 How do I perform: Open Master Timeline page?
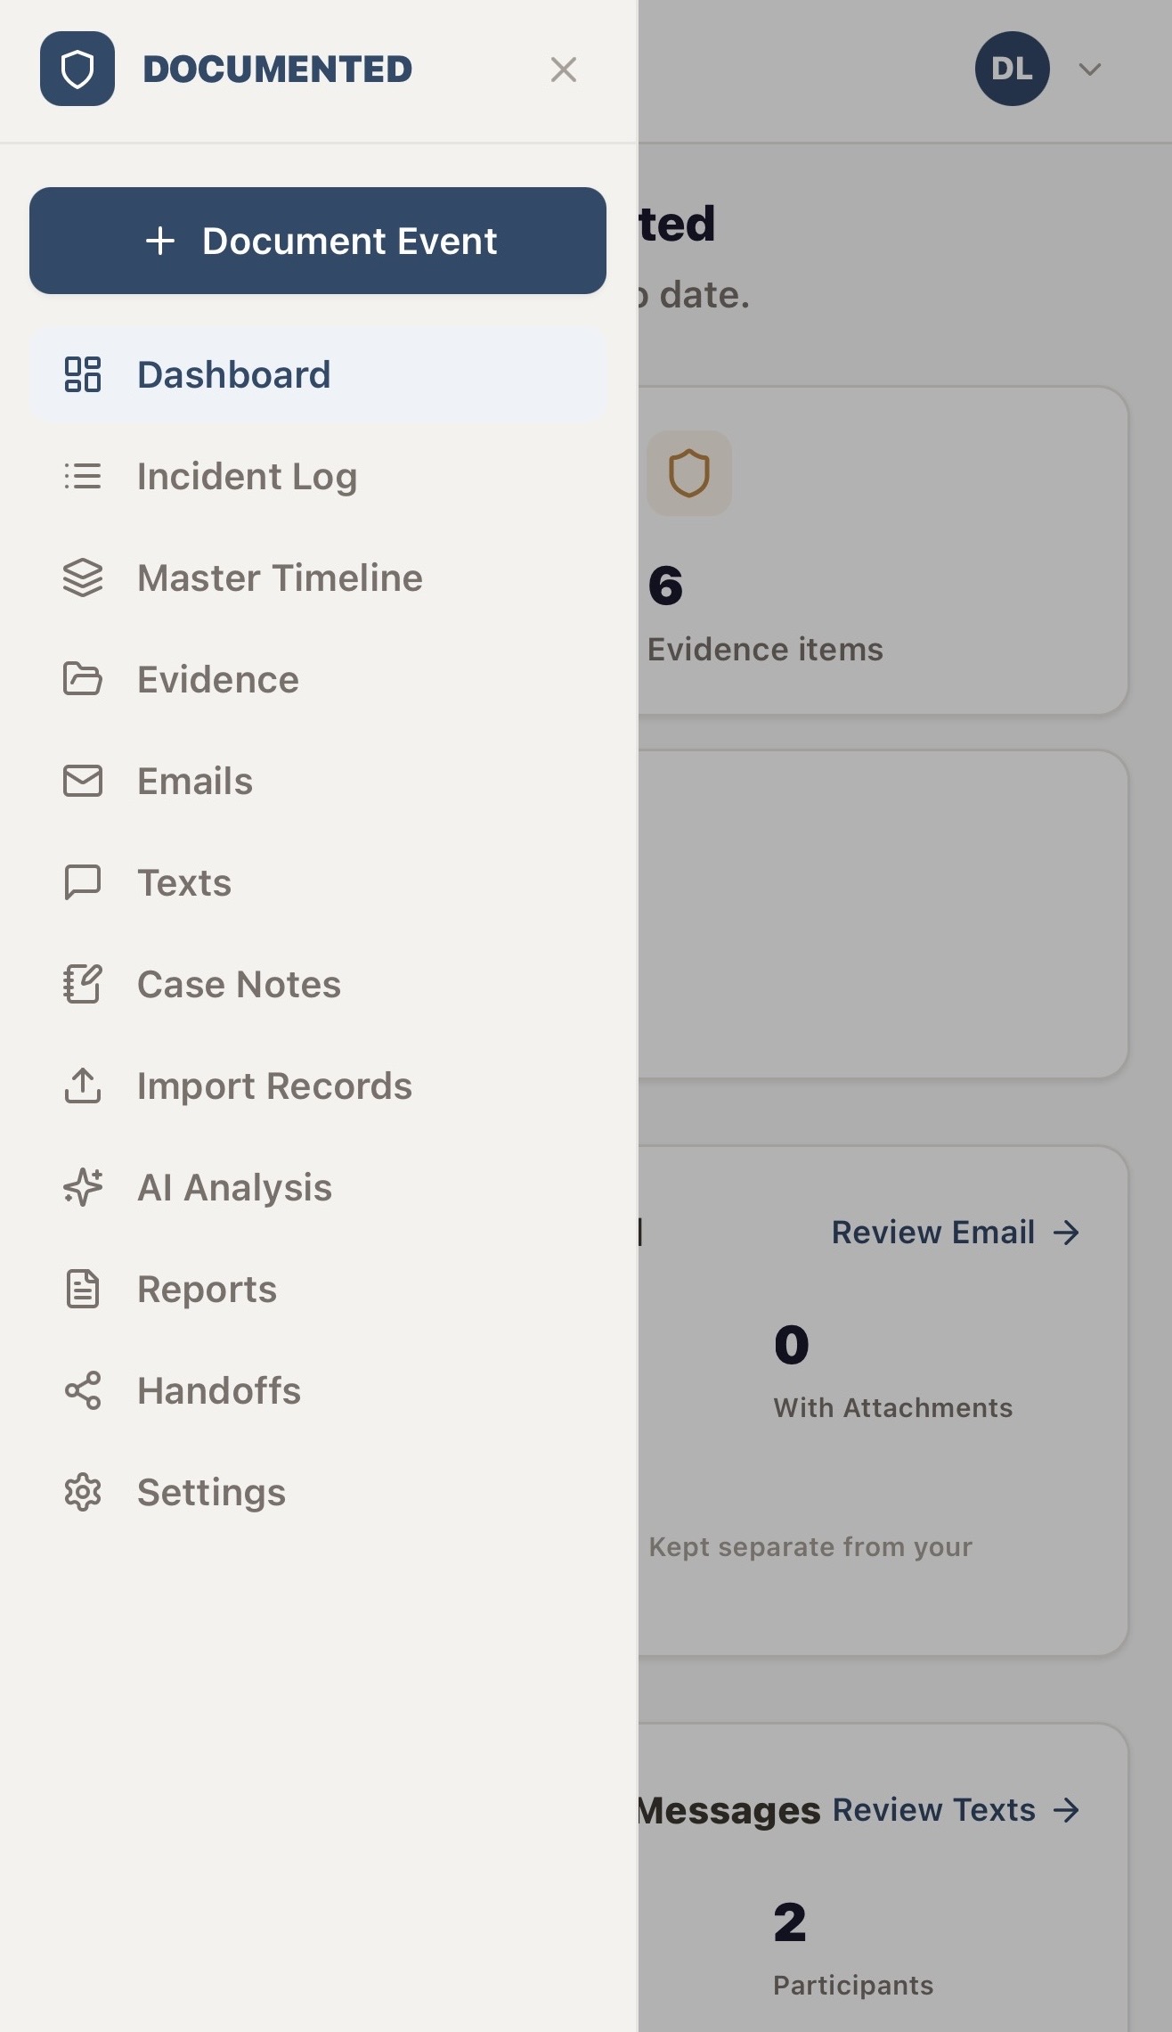318,578
